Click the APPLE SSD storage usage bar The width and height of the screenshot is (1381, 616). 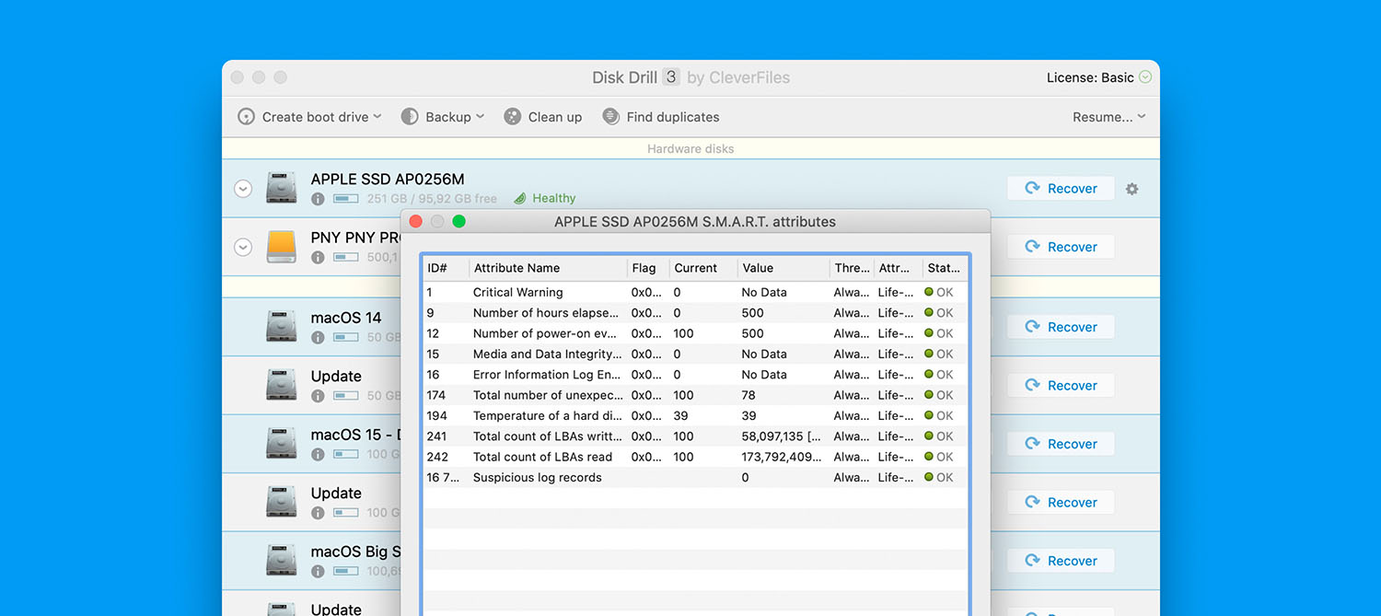[346, 199]
